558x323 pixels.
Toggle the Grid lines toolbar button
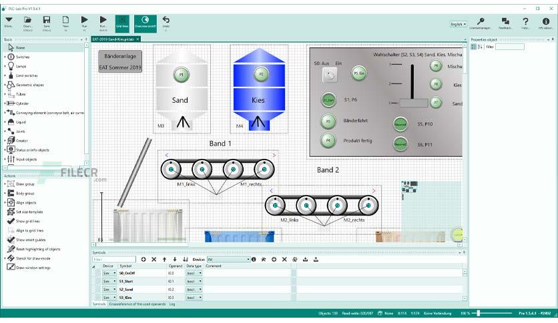click(x=122, y=23)
